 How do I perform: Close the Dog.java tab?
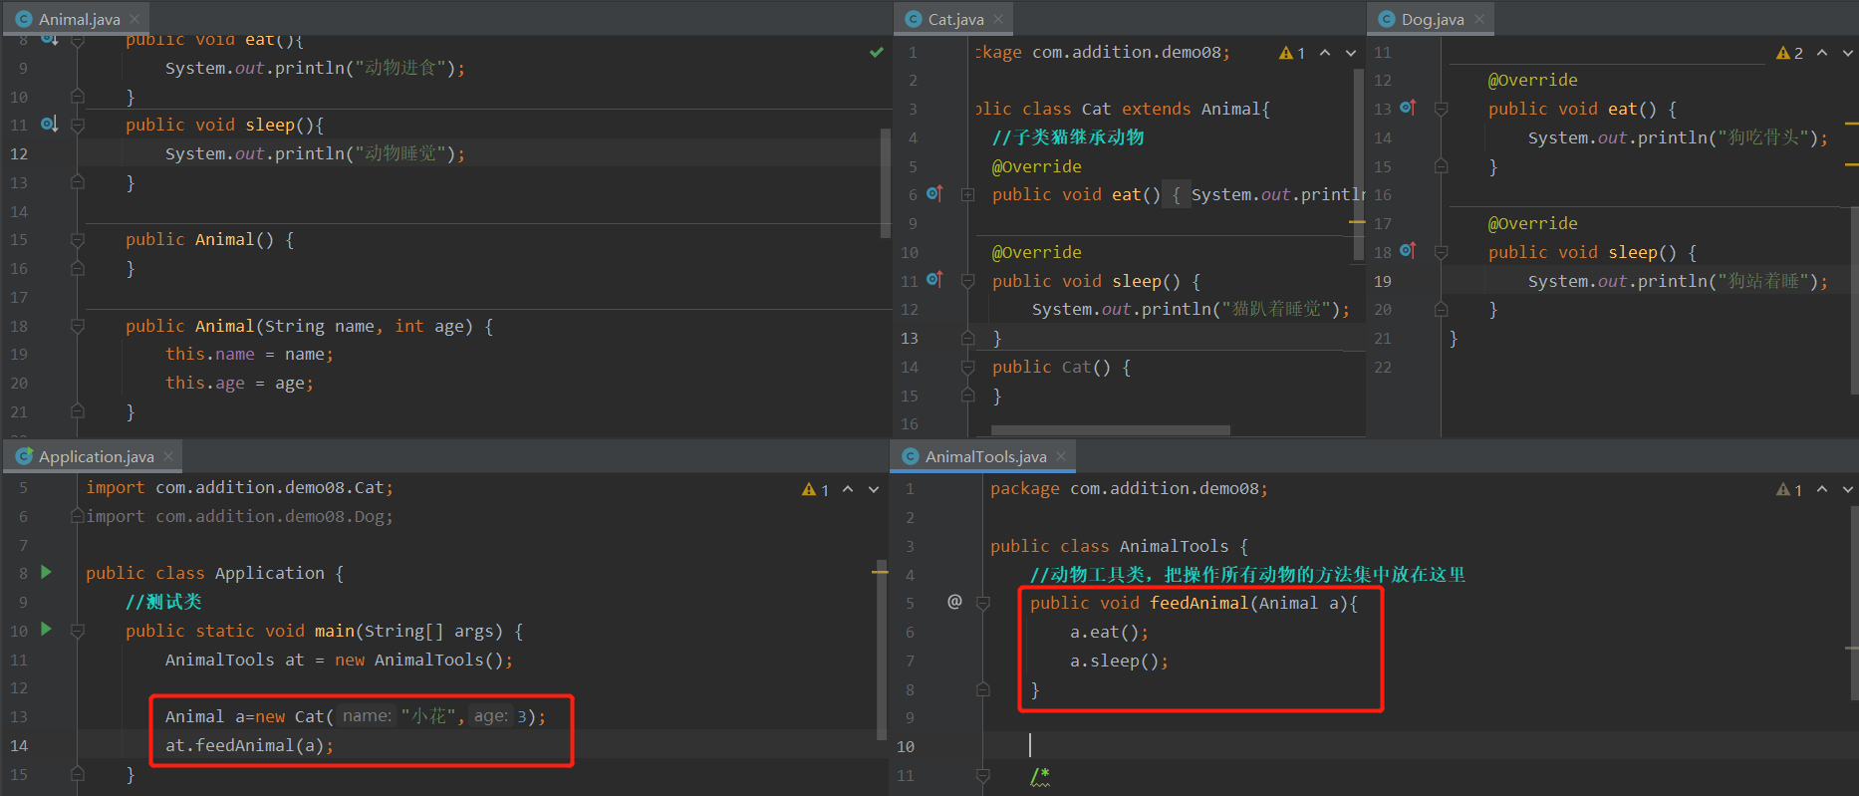1478,19
